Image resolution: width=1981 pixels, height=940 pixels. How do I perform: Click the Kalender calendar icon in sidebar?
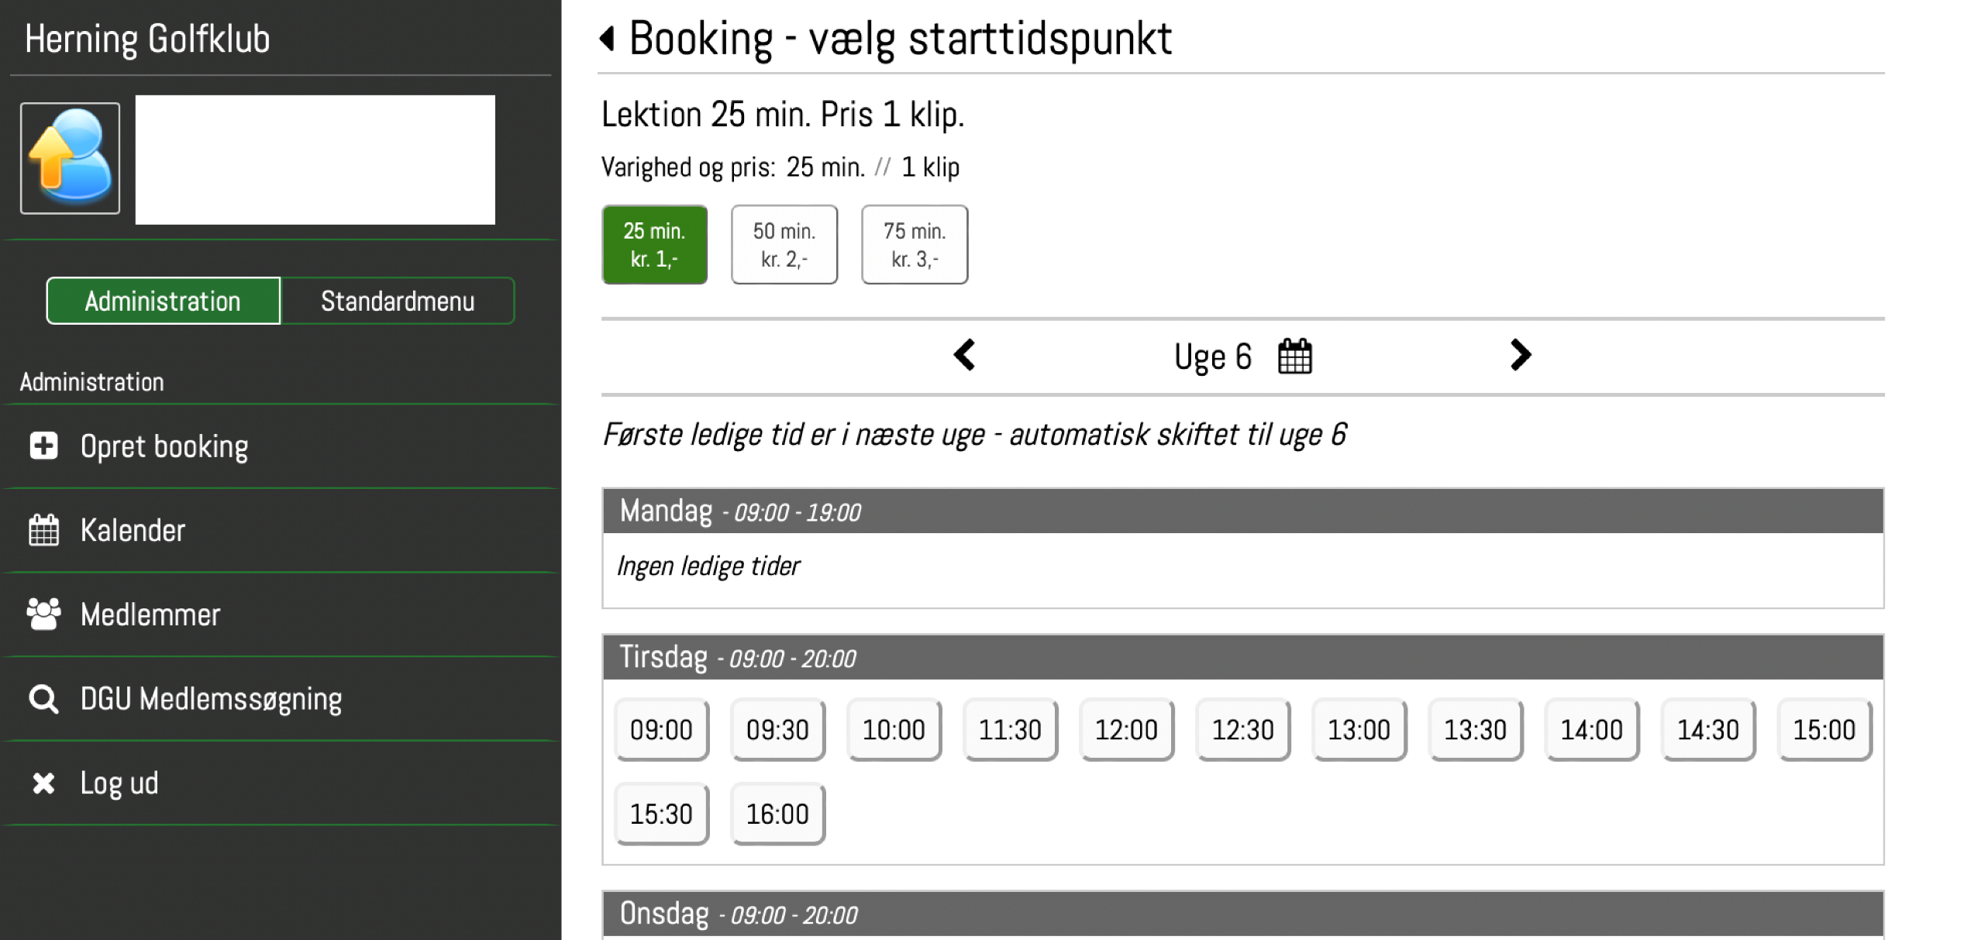pyautogui.click(x=43, y=530)
